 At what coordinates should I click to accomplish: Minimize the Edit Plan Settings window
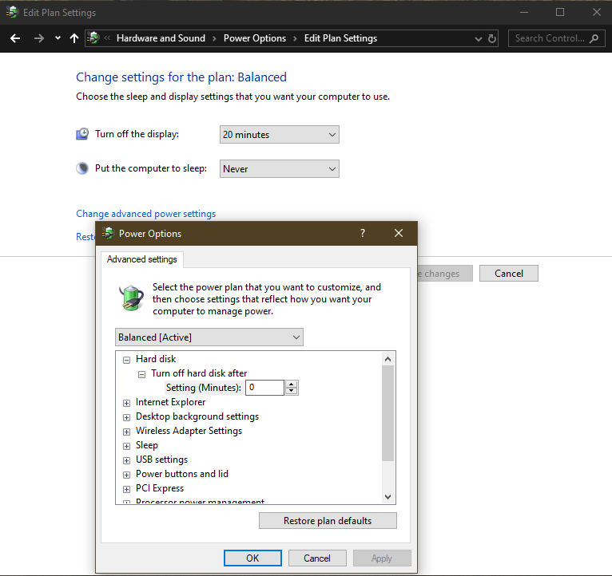(x=524, y=12)
